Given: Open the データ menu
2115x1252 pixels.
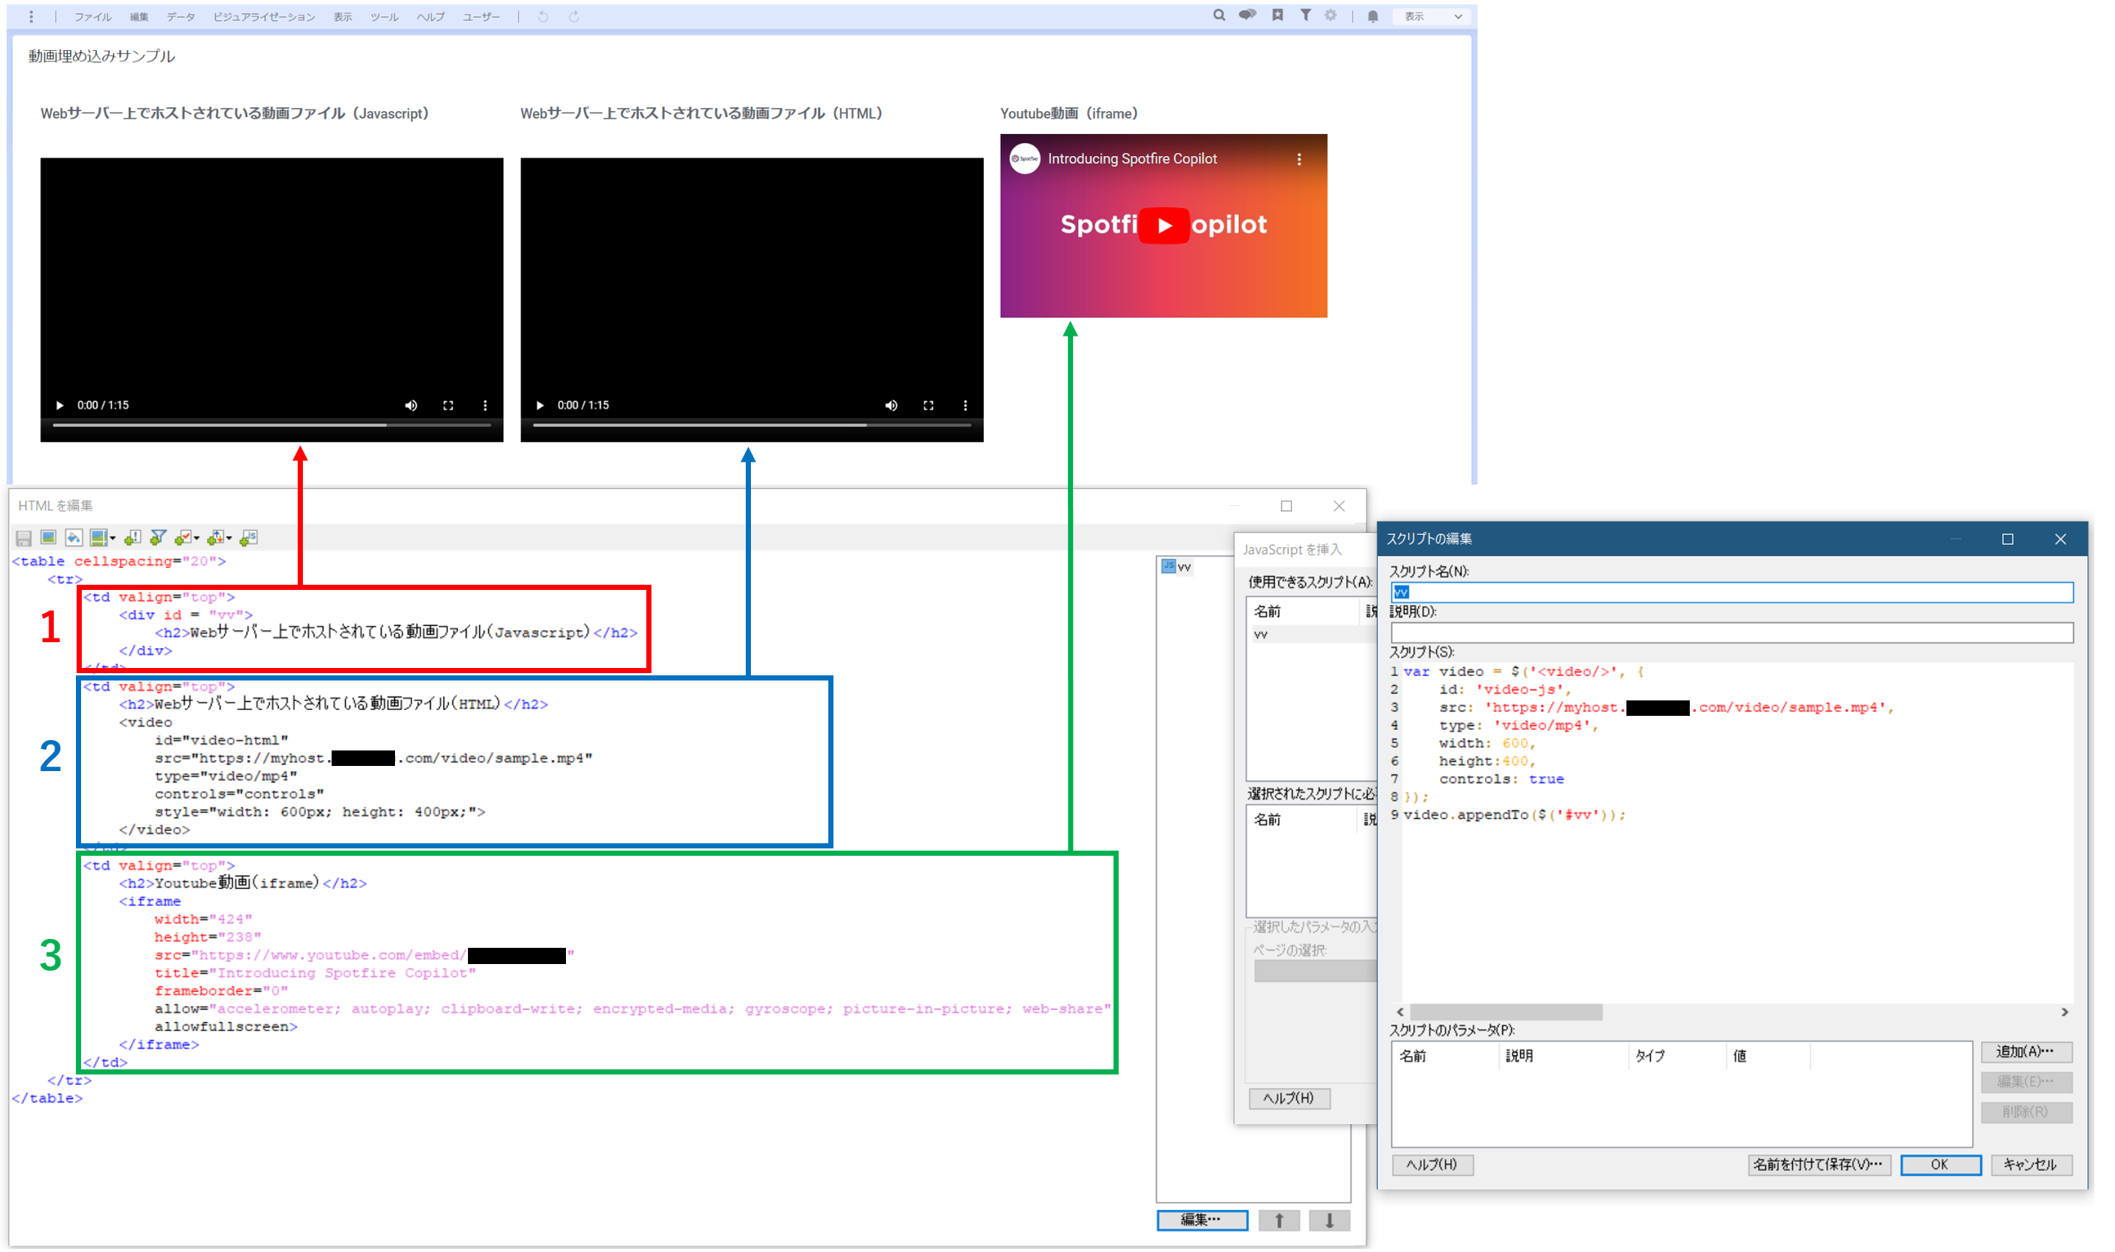Looking at the screenshot, I should pyautogui.click(x=181, y=17).
